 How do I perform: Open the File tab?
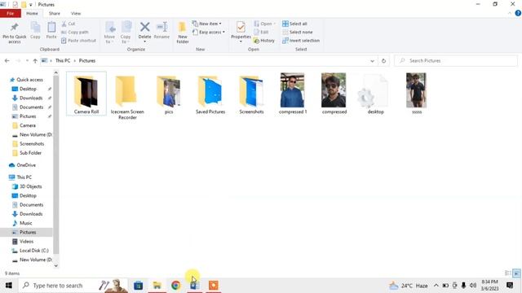pyautogui.click(x=11, y=13)
